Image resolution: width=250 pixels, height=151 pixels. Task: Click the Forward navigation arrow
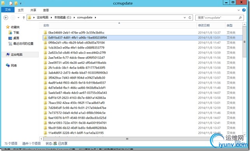point(13,18)
